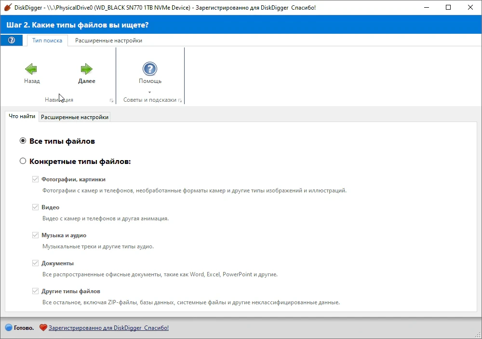Select the Все типы файлов radio button
This screenshot has width=482, height=339.
click(x=23, y=141)
